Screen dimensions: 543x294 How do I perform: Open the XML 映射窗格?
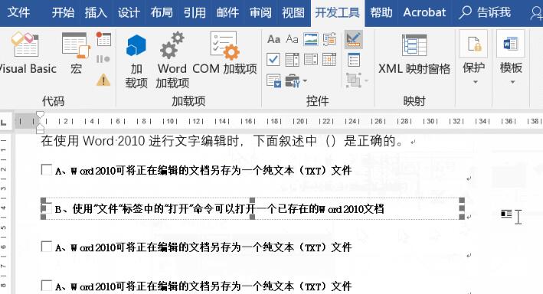pyautogui.click(x=414, y=54)
